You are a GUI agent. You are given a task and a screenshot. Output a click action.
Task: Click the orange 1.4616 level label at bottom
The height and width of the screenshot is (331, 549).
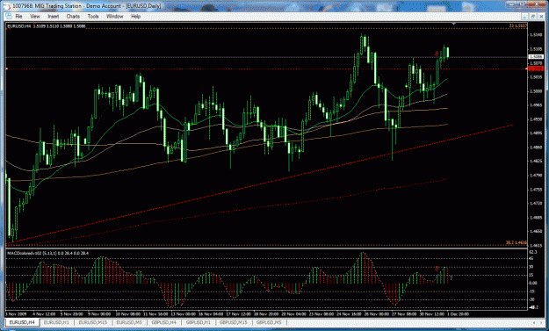(x=516, y=242)
